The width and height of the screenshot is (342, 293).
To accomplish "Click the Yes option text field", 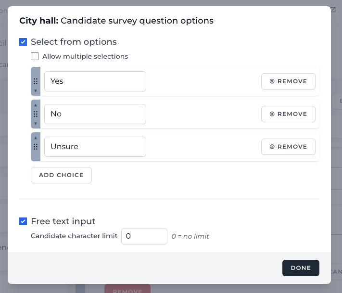I will click(95, 81).
